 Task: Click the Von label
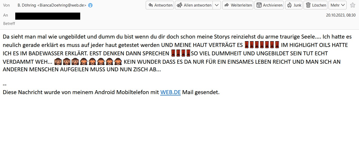click(x=6, y=5)
